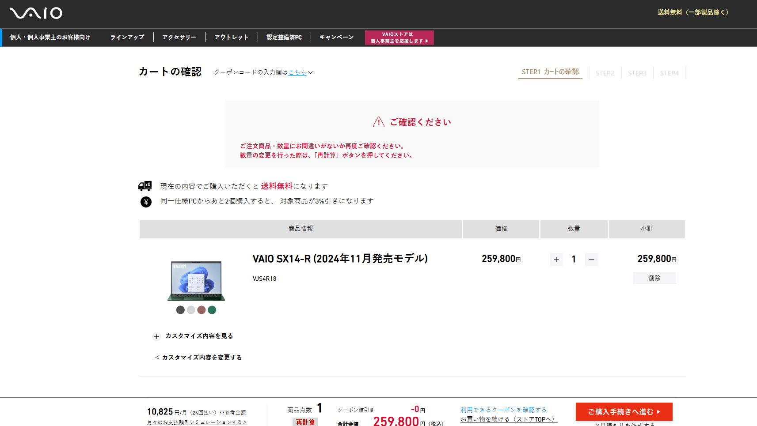The width and height of the screenshot is (757, 426).
Task: Click the 削除 delete button
Action: click(654, 278)
